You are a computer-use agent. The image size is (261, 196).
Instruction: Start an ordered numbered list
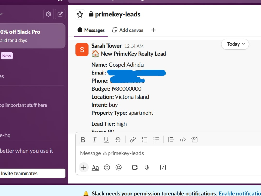tap(145, 140)
